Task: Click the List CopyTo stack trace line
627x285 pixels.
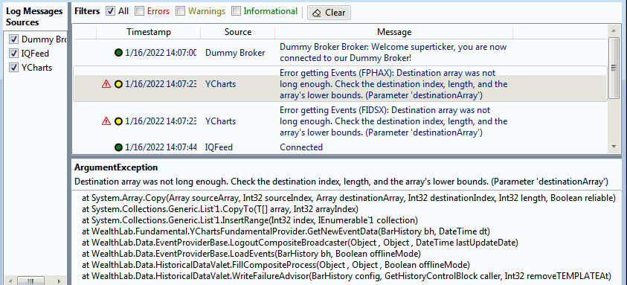Action: pyautogui.click(x=220, y=209)
